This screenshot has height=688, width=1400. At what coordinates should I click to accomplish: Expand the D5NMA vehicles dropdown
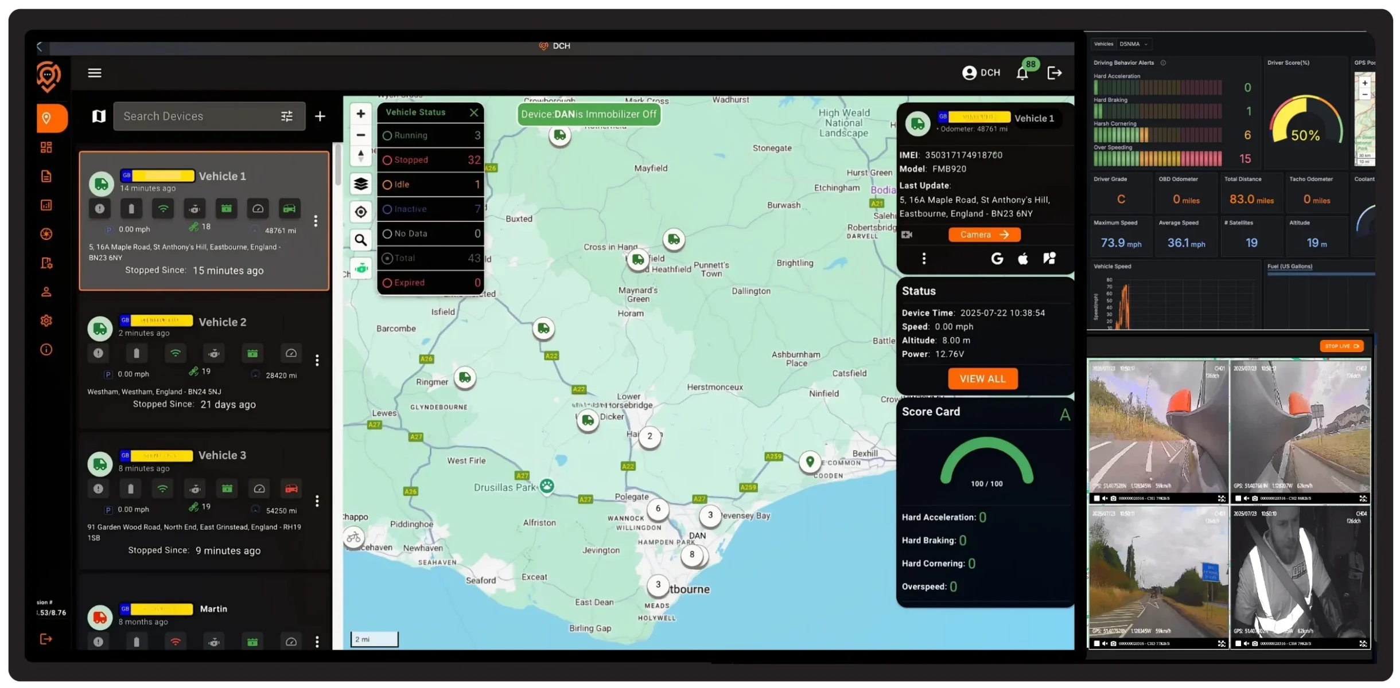1134,44
